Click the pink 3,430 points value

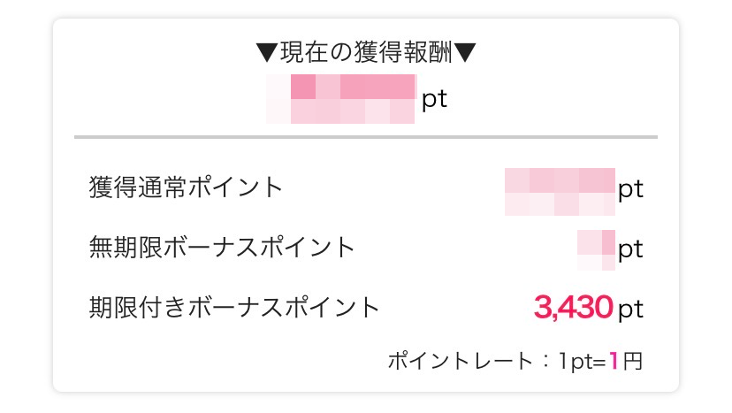tap(573, 308)
